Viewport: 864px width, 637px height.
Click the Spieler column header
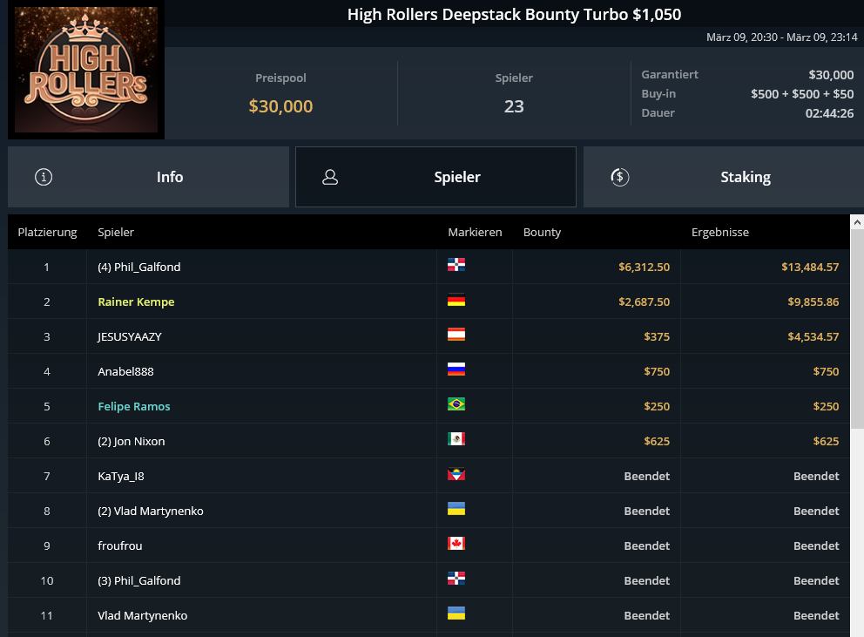point(116,232)
